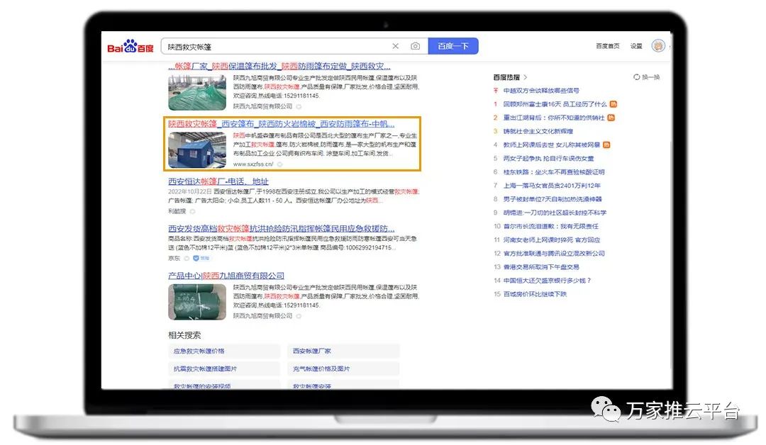Image resolution: width=766 pixels, height=445 pixels.
Task: Open camera image search
Action: pos(416,47)
